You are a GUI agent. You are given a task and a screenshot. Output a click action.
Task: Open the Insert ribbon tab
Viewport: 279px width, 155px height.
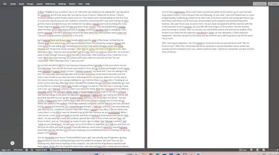(x=21, y=4)
